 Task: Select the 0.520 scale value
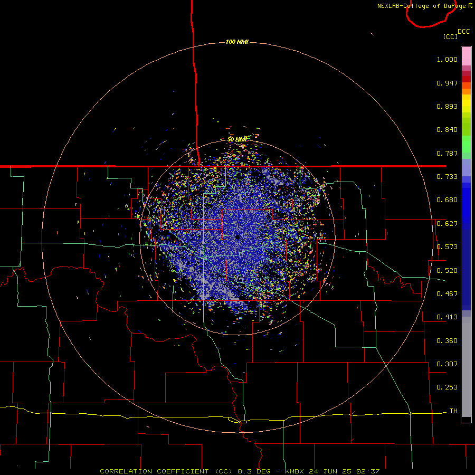(x=447, y=271)
